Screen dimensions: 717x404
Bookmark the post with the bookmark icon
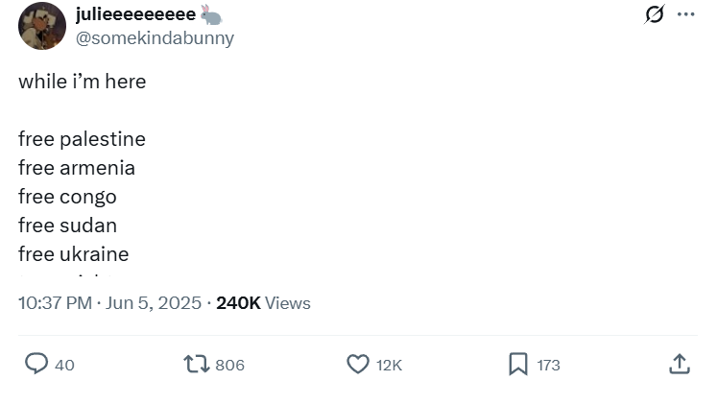coord(517,364)
